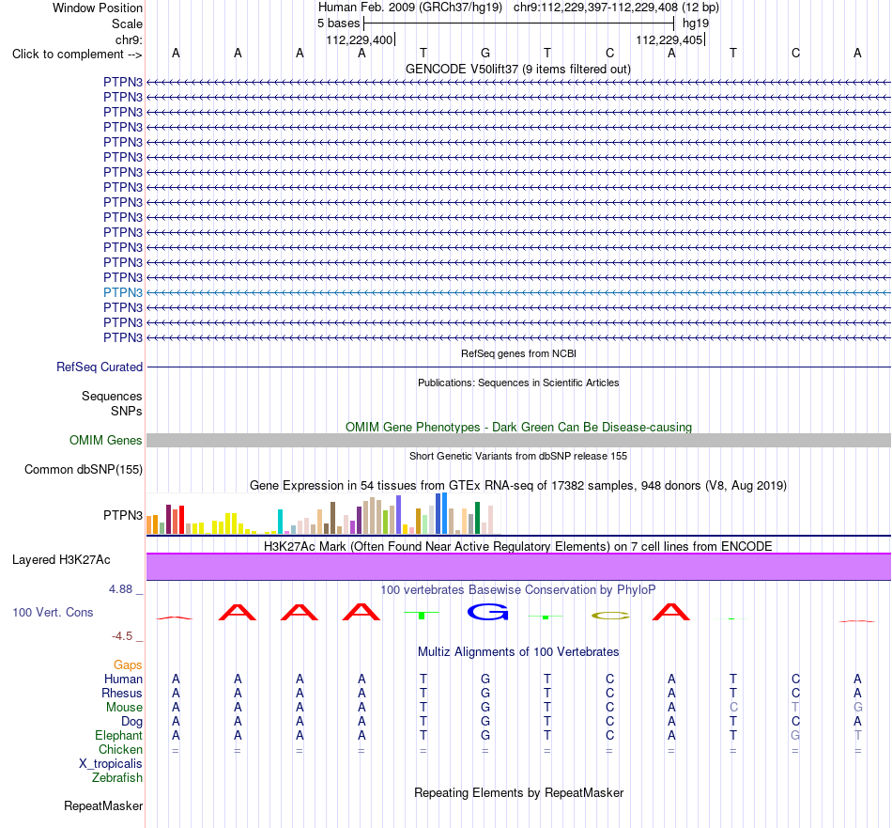Click the RefSeq Curated intron line
Viewport: 892px width, 828px height.
coord(518,367)
